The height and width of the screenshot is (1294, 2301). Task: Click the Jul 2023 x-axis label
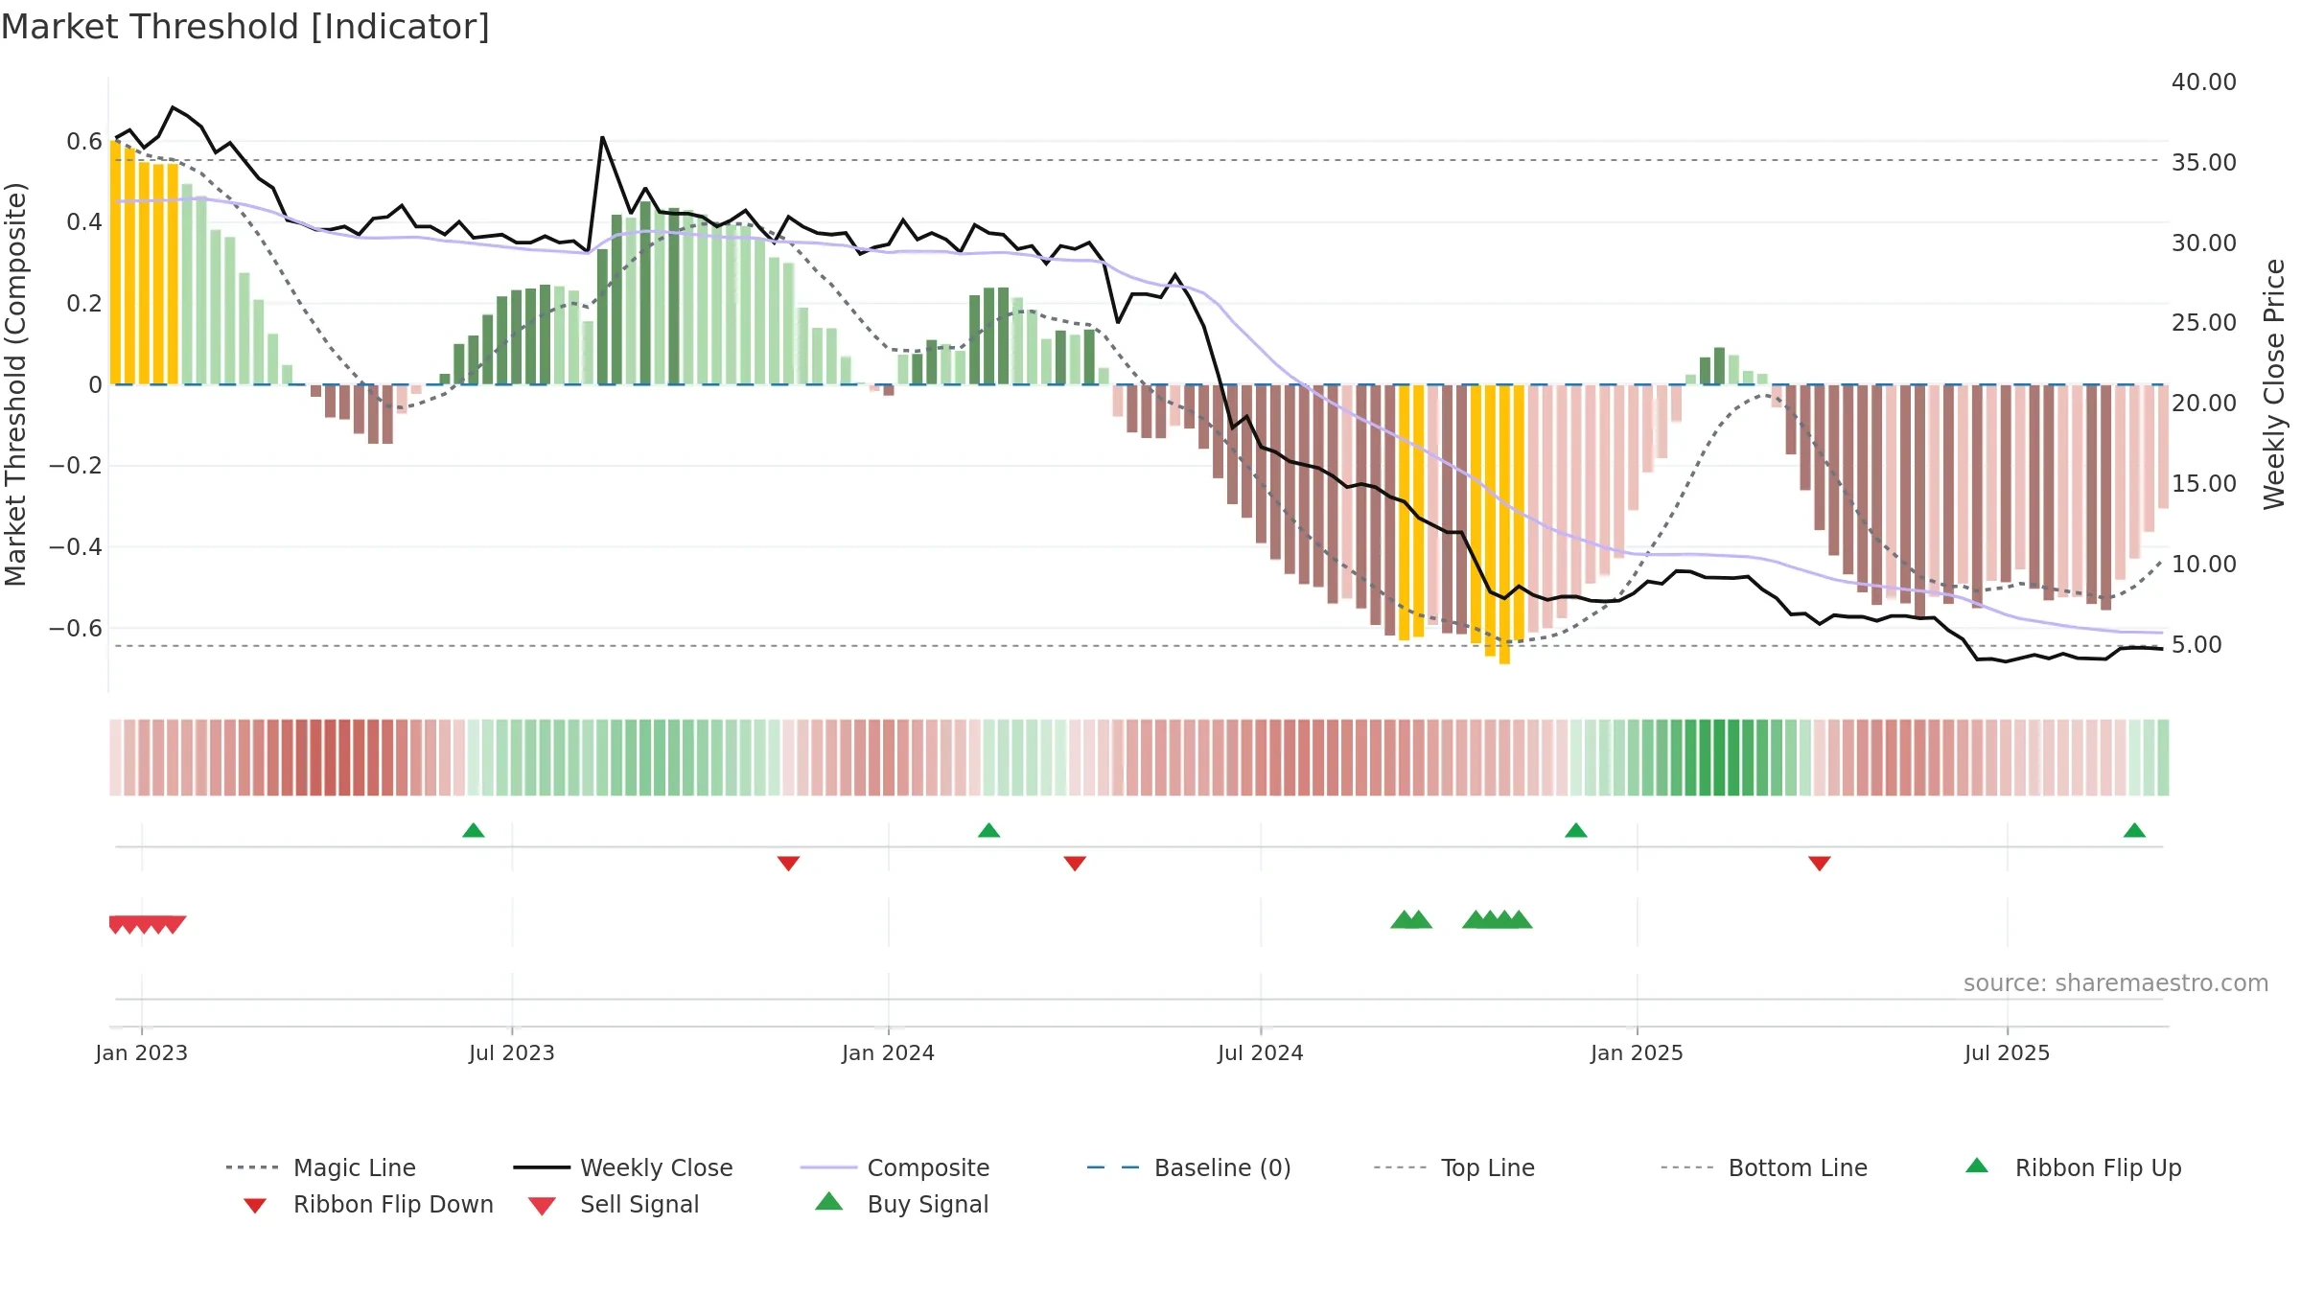tap(512, 1052)
